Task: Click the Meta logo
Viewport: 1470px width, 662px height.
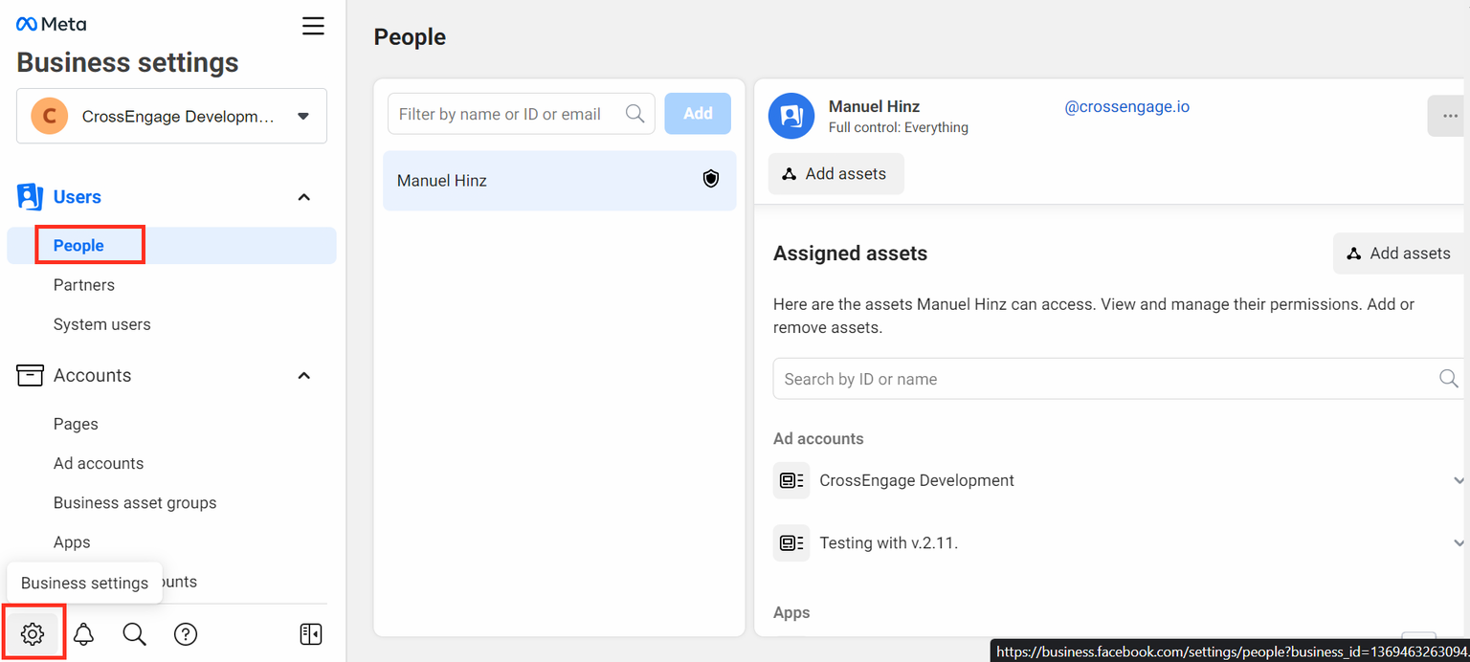Action: (x=51, y=24)
